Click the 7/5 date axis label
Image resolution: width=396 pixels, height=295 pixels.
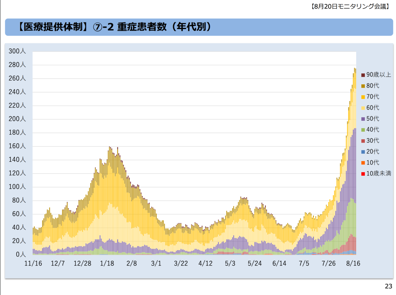coord(304,264)
